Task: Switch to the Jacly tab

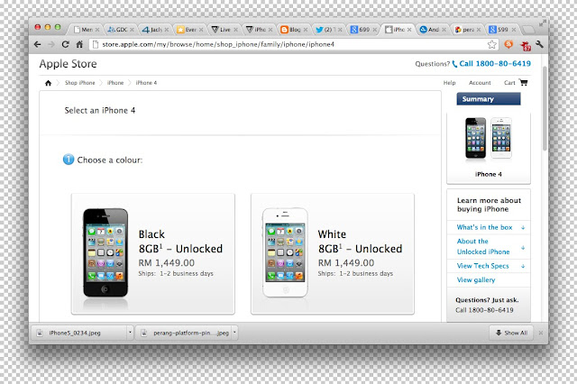Action: [x=154, y=30]
